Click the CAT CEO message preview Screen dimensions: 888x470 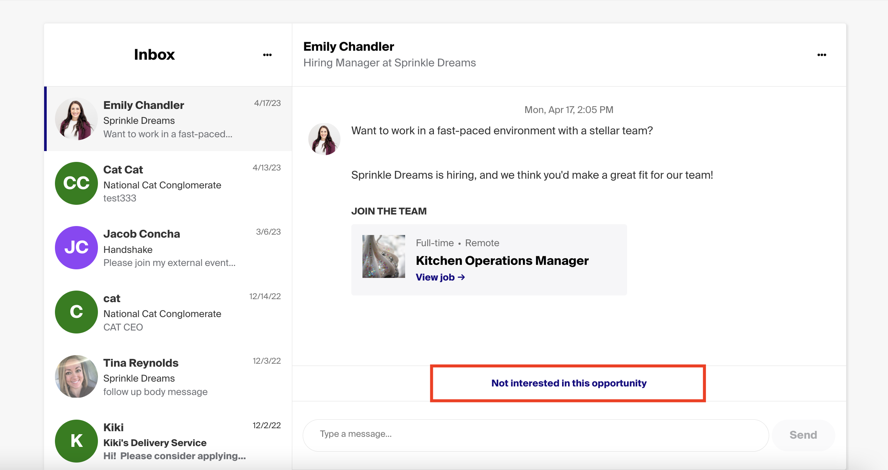(123, 327)
